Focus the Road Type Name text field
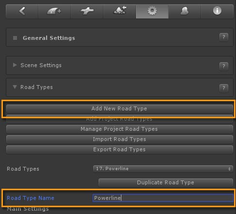 coord(163,198)
